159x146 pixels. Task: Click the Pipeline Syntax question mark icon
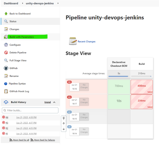(x=6, y=84)
